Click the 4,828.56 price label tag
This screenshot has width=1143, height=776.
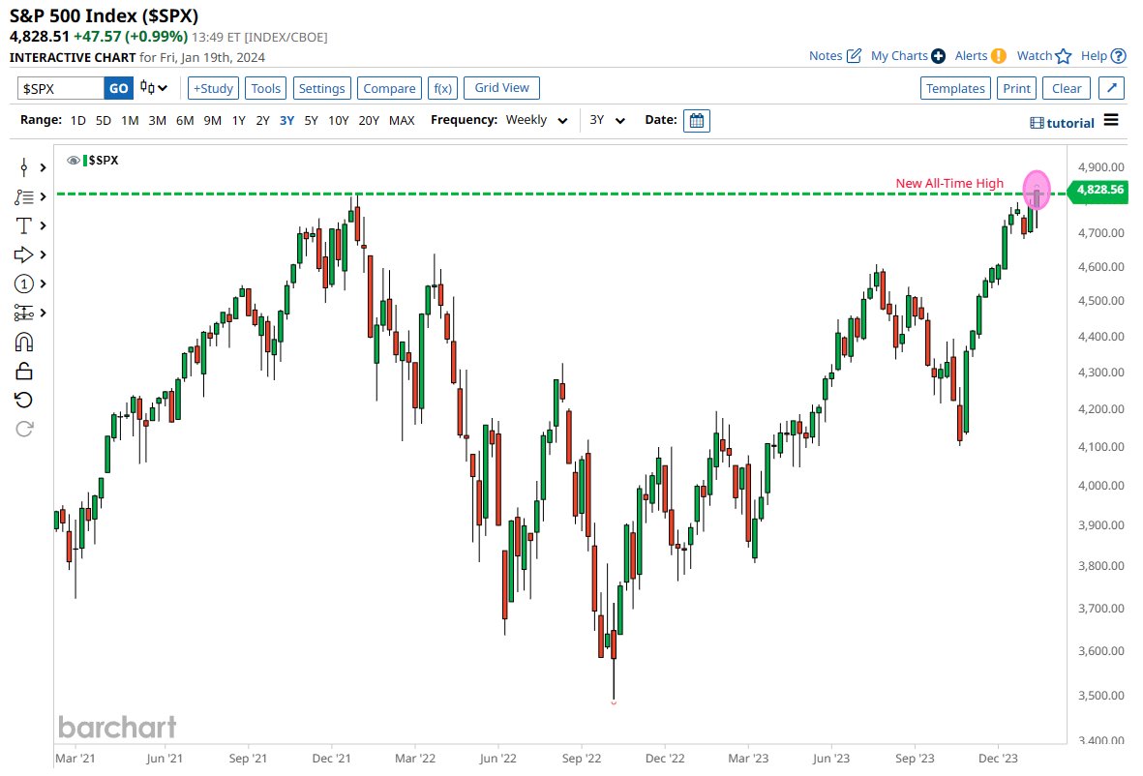1098,191
